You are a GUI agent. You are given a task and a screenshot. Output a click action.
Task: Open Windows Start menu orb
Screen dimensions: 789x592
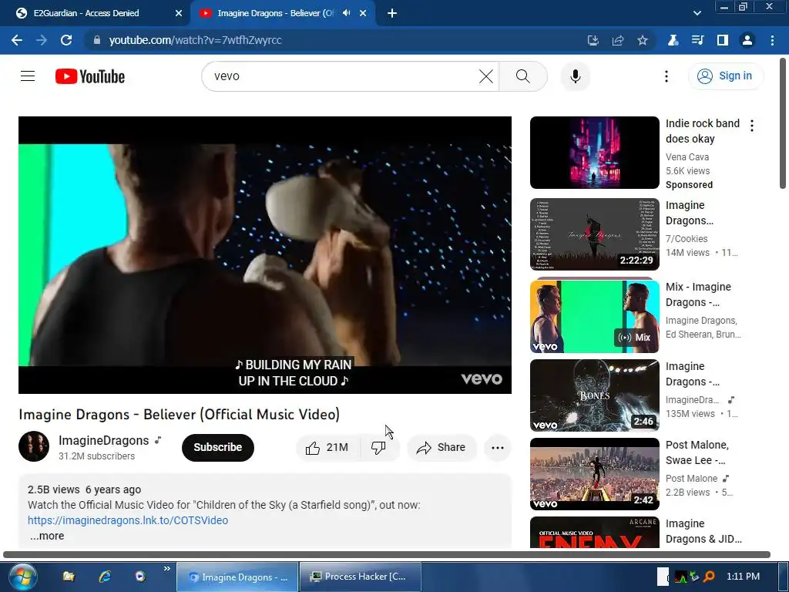(22, 577)
